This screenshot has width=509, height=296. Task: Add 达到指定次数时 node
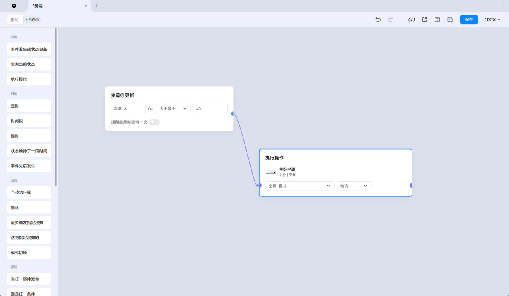29,238
